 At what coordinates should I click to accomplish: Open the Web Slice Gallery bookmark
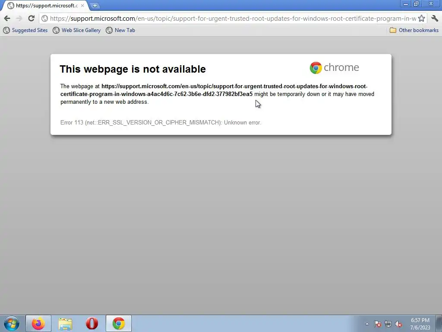tap(77, 30)
